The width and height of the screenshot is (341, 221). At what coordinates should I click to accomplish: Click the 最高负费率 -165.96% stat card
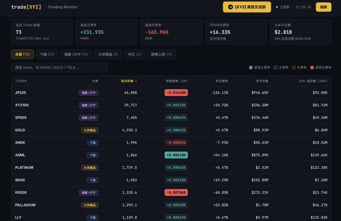tap(171, 32)
